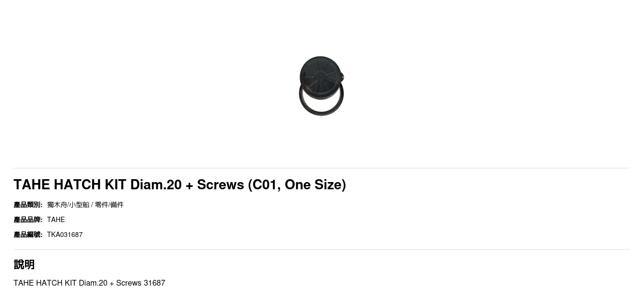Open the TAHE brand value link
Screen dimensions: 639x302
(x=56, y=220)
